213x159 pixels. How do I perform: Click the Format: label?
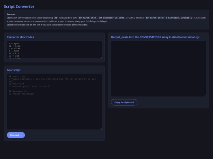[11, 15]
